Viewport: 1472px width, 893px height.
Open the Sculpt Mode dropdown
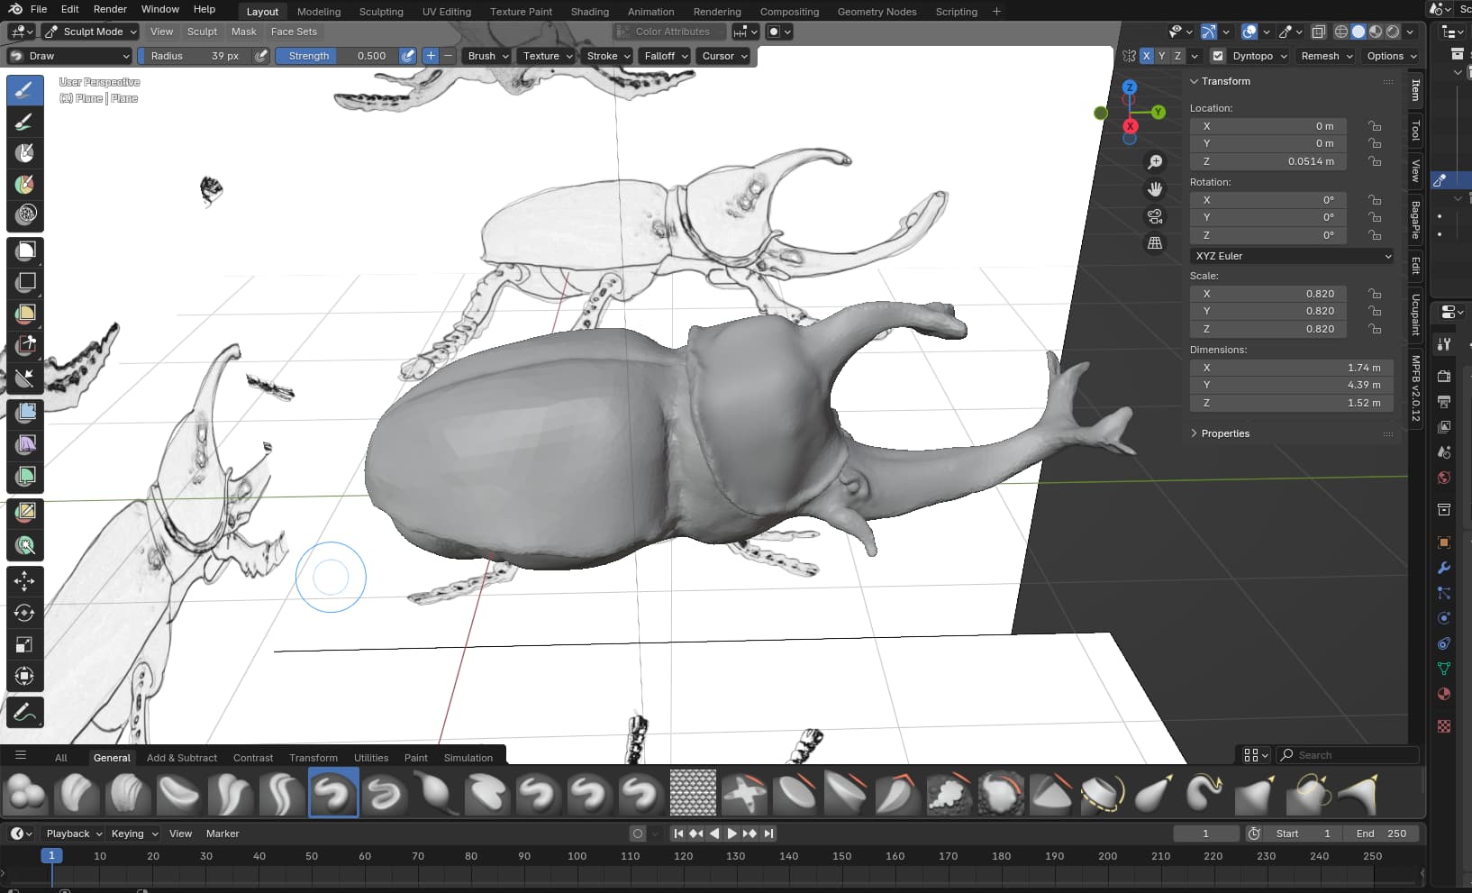coord(90,32)
